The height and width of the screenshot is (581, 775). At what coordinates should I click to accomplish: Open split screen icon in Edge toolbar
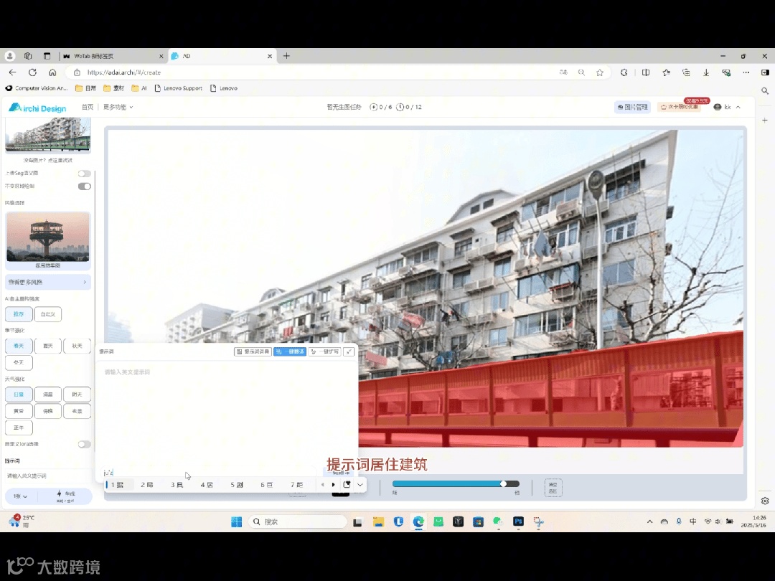click(646, 72)
